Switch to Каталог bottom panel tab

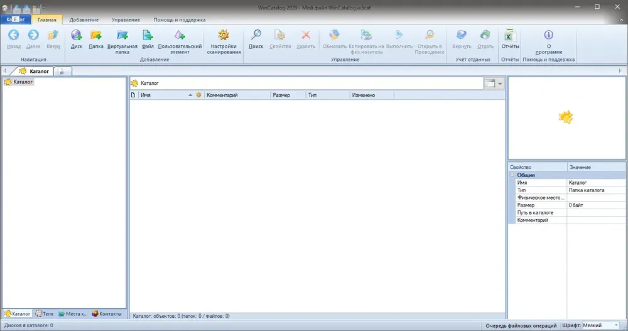(17, 314)
